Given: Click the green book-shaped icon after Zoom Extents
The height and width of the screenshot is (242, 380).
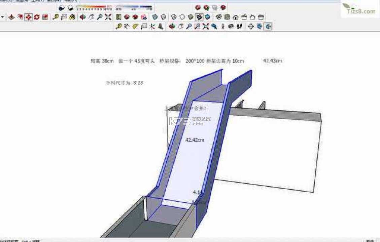Looking at the screenshot, I should [x=118, y=17].
